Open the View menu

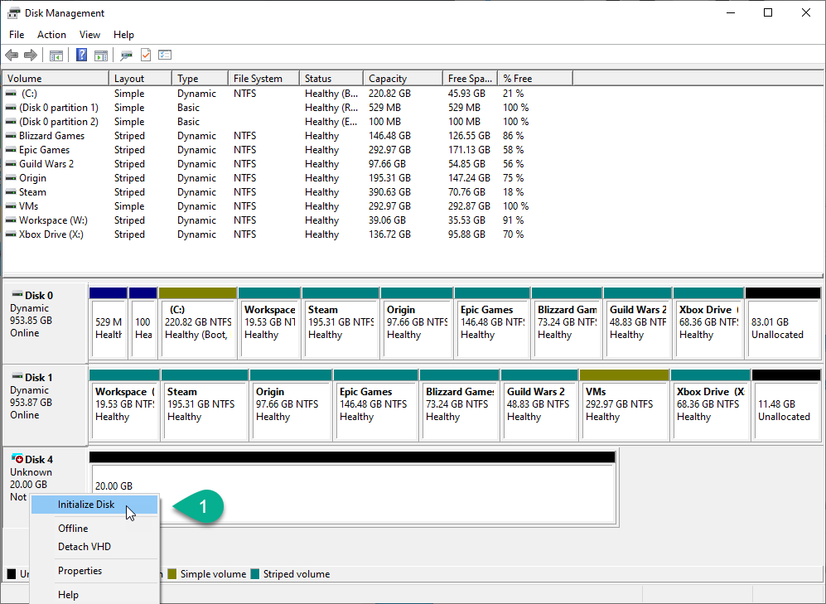[x=89, y=35]
